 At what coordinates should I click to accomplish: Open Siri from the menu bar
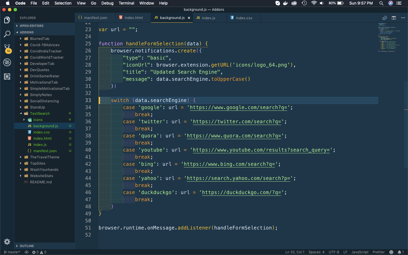pos(391,3)
